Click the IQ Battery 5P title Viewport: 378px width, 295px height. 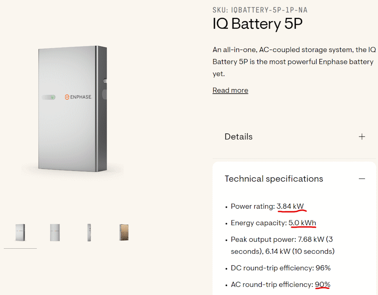click(257, 24)
